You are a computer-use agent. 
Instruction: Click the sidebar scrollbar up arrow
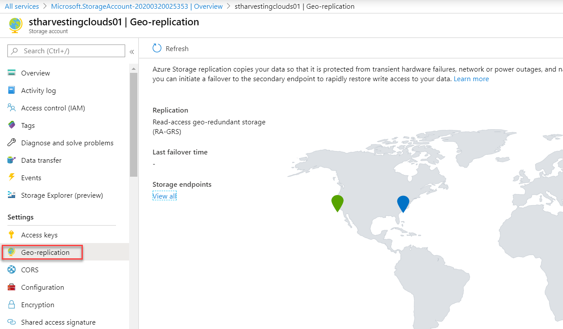(133, 69)
